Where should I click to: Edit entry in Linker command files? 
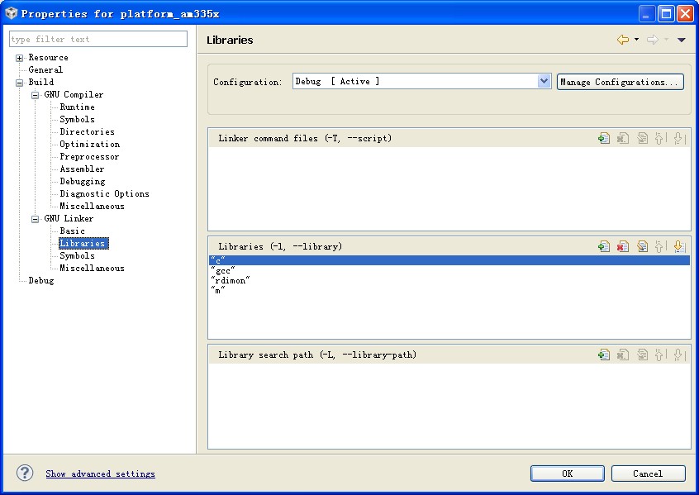(x=642, y=138)
